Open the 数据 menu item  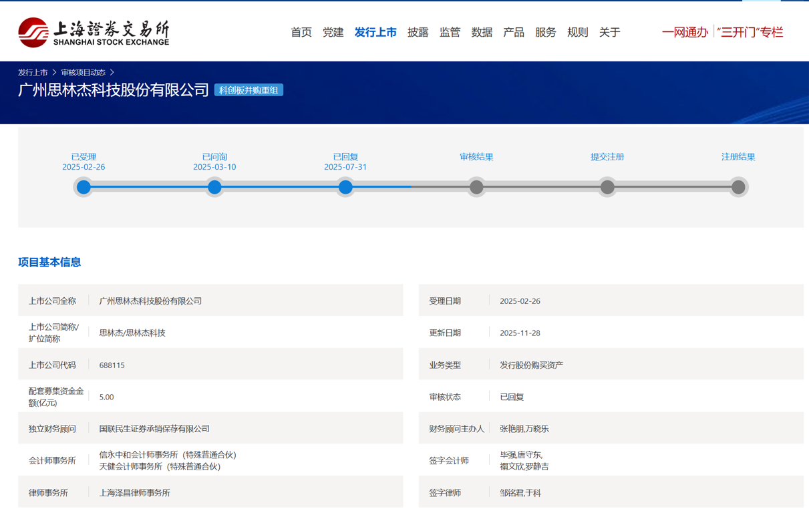tap(482, 32)
